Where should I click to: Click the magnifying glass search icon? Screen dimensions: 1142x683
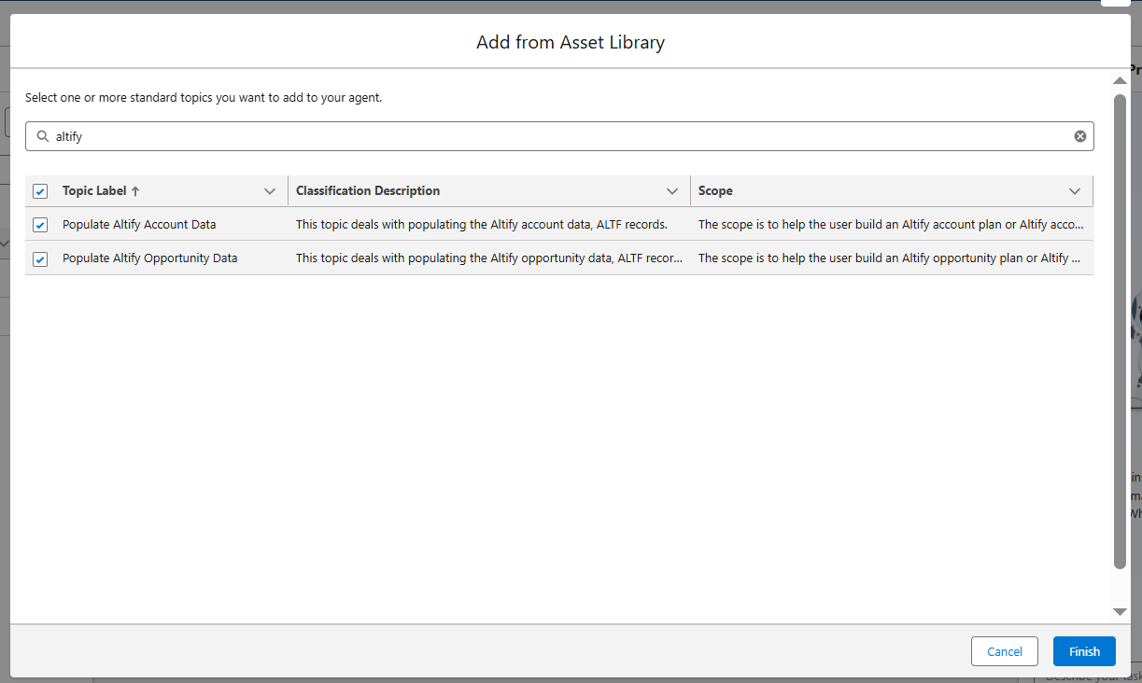(x=42, y=136)
